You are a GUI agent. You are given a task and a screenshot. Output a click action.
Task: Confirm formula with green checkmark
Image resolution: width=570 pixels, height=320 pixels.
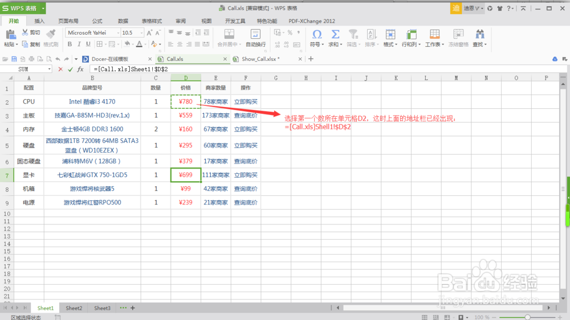coord(70,69)
